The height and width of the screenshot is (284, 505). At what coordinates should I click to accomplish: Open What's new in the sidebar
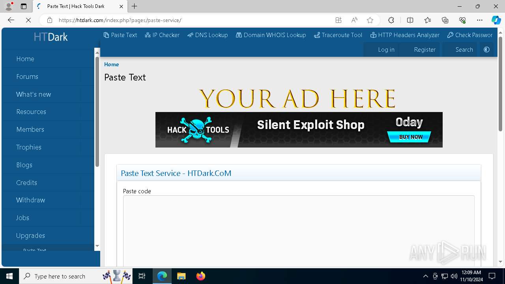point(34,94)
